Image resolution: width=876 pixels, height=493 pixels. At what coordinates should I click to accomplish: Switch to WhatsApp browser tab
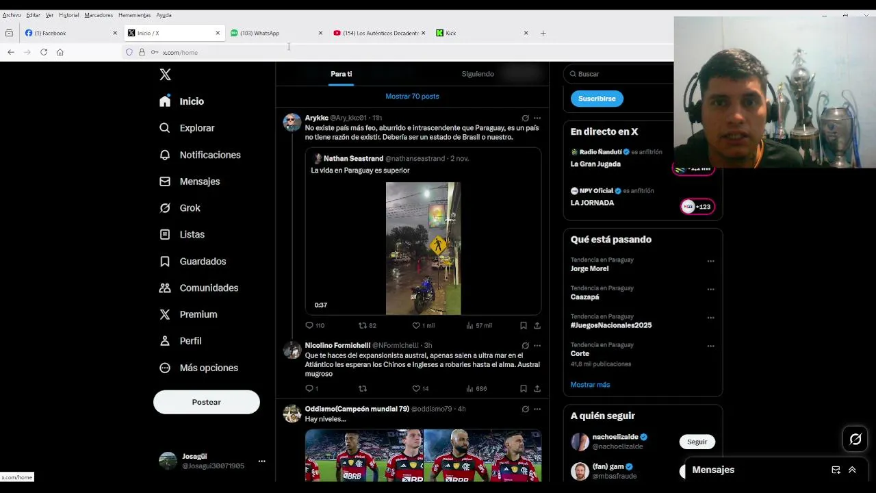click(x=276, y=33)
